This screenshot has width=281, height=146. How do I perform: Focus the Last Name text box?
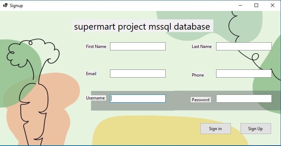[x=244, y=47]
